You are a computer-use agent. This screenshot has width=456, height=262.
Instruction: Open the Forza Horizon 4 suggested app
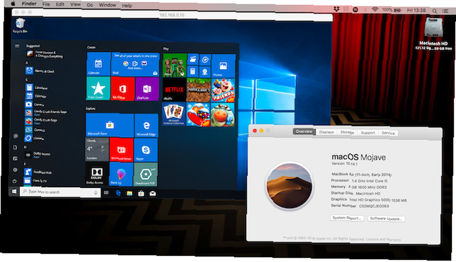[45, 54]
